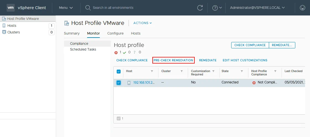Expand the ACTIONS dropdown
The width and height of the screenshot is (310, 137).
(142, 23)
